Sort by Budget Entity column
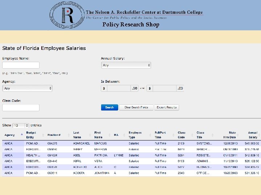Viewport: 261px width, 195px height. pyautogui.click(x=31, y=135)
